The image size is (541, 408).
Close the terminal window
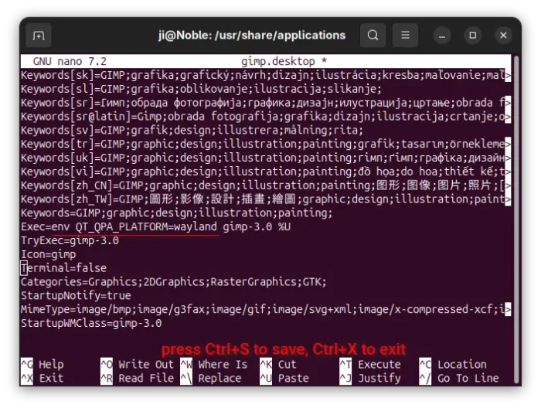503,36
